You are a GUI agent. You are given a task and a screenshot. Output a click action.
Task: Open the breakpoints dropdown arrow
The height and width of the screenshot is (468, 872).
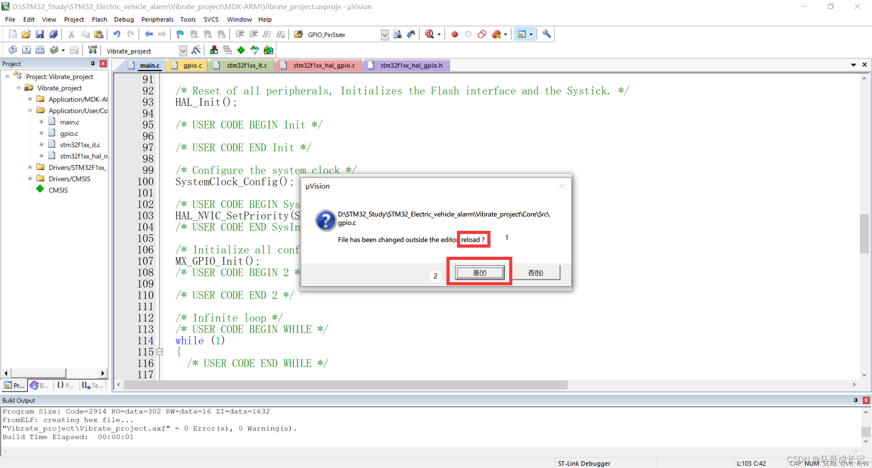click(x=505, y=35)
